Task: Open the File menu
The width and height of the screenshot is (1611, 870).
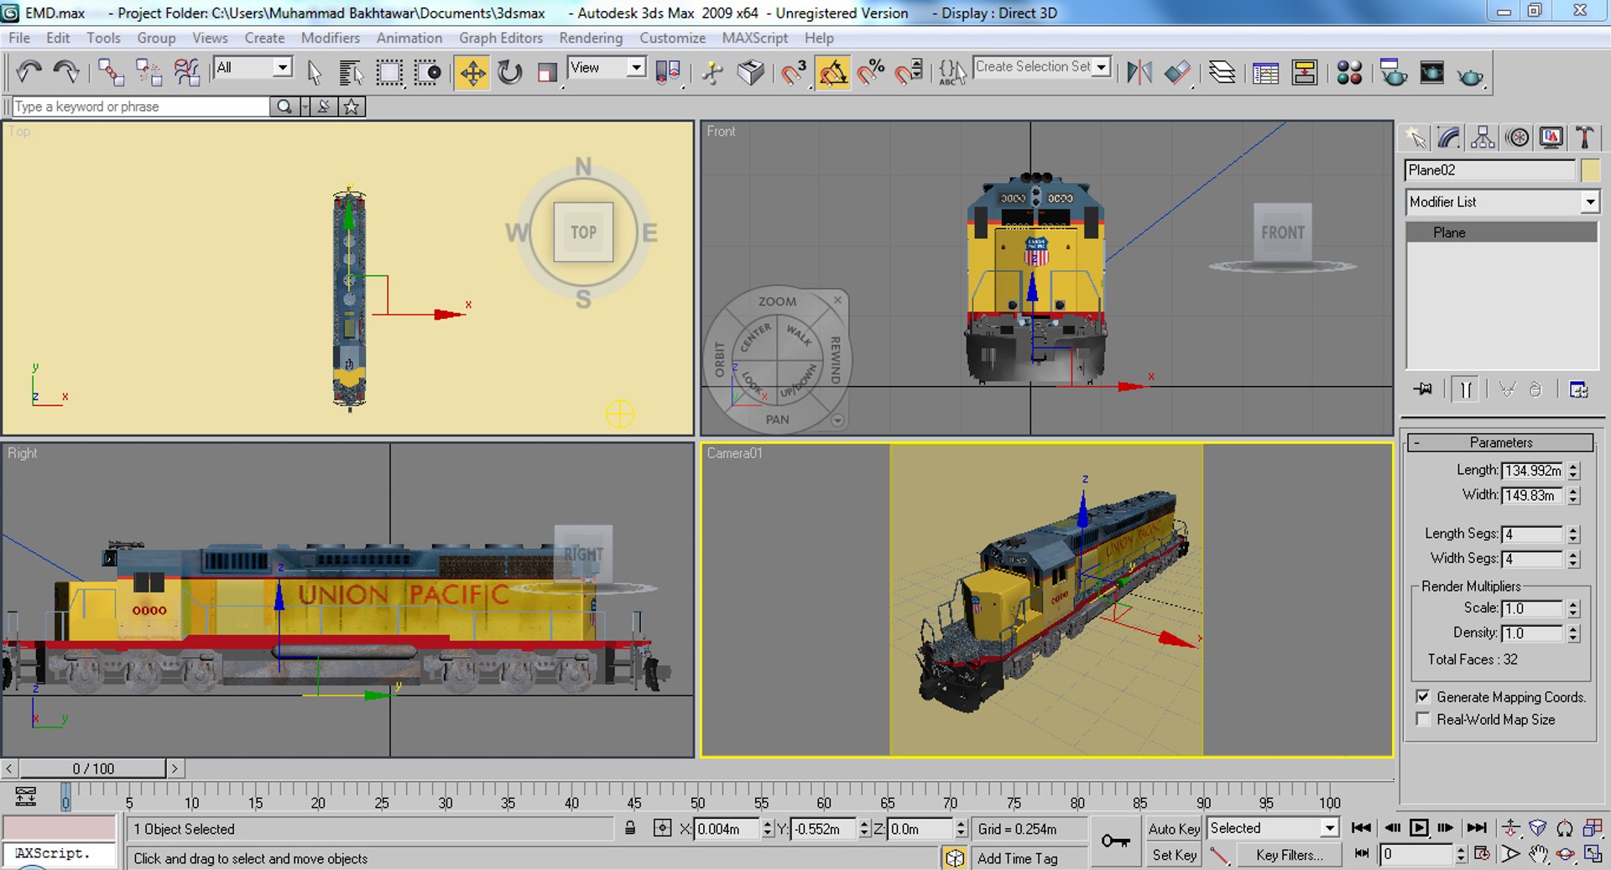Action: point(19,38)
